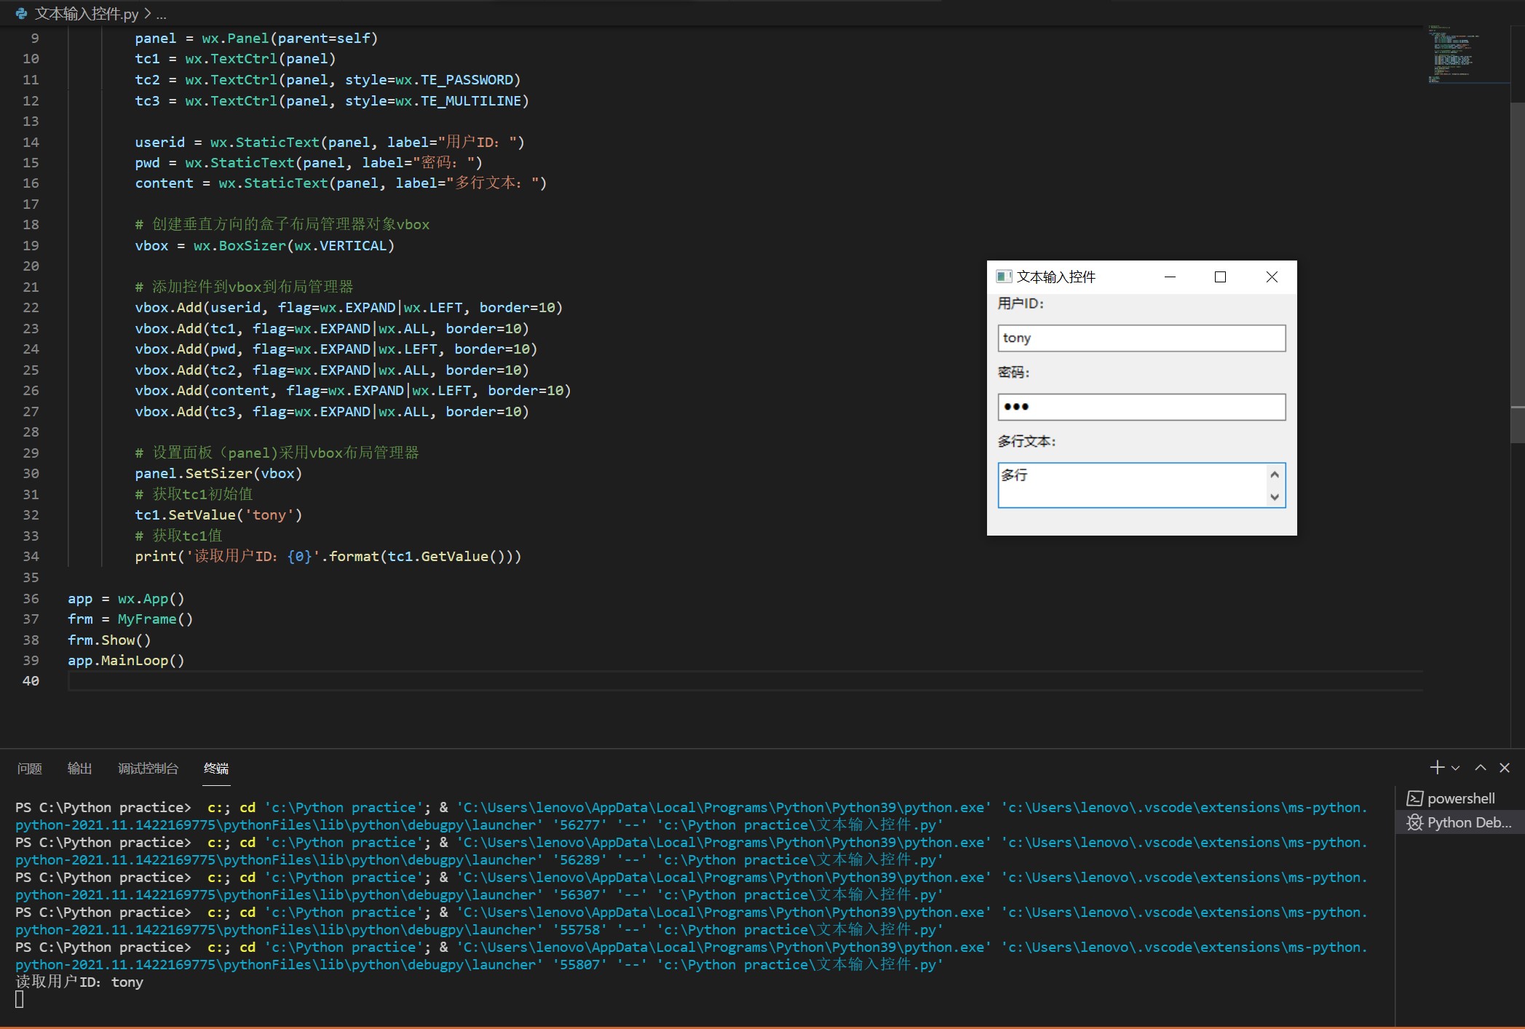Switch to the 问题 panel tab
The image size is (1525, 1029).
pyautogui.click(x=30, y=768)
